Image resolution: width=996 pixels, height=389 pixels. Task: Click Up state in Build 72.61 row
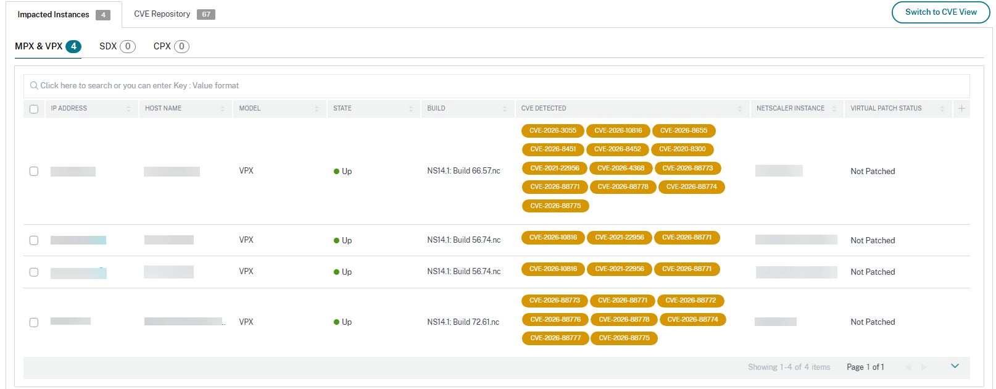click(x=343, y=322)
